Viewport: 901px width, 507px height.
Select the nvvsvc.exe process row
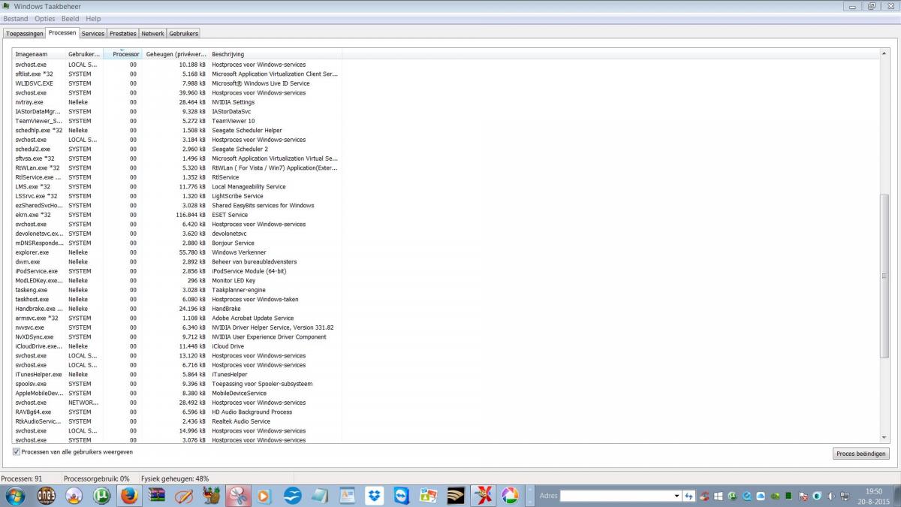(177, 327)
